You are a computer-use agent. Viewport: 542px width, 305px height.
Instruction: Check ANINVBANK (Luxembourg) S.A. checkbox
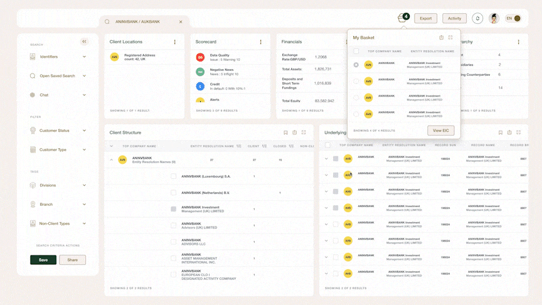174,176
